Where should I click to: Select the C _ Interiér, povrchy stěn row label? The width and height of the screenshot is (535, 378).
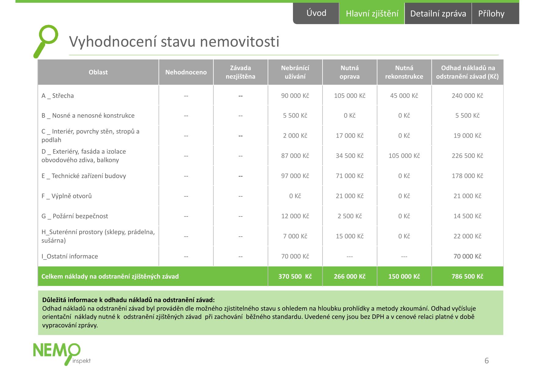pos(91,136)
